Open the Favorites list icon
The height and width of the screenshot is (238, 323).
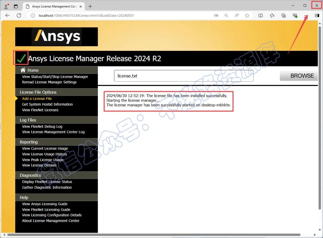272,16
